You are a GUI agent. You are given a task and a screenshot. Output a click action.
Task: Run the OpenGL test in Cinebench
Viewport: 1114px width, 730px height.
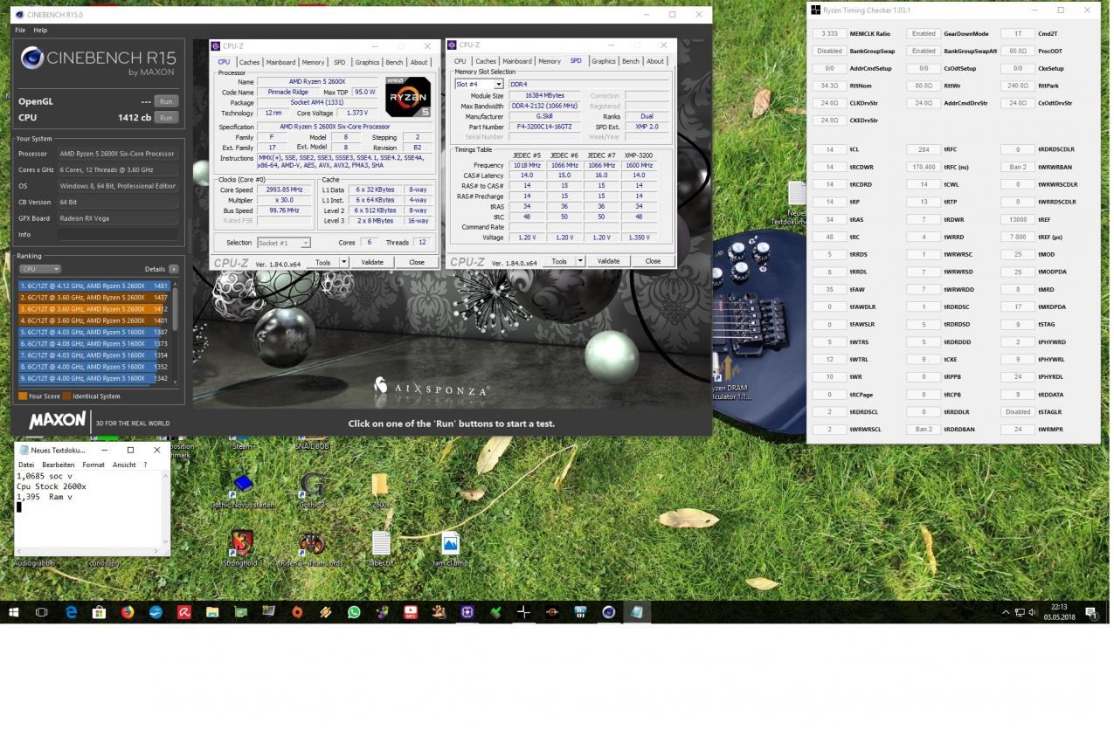pos(164,101)
